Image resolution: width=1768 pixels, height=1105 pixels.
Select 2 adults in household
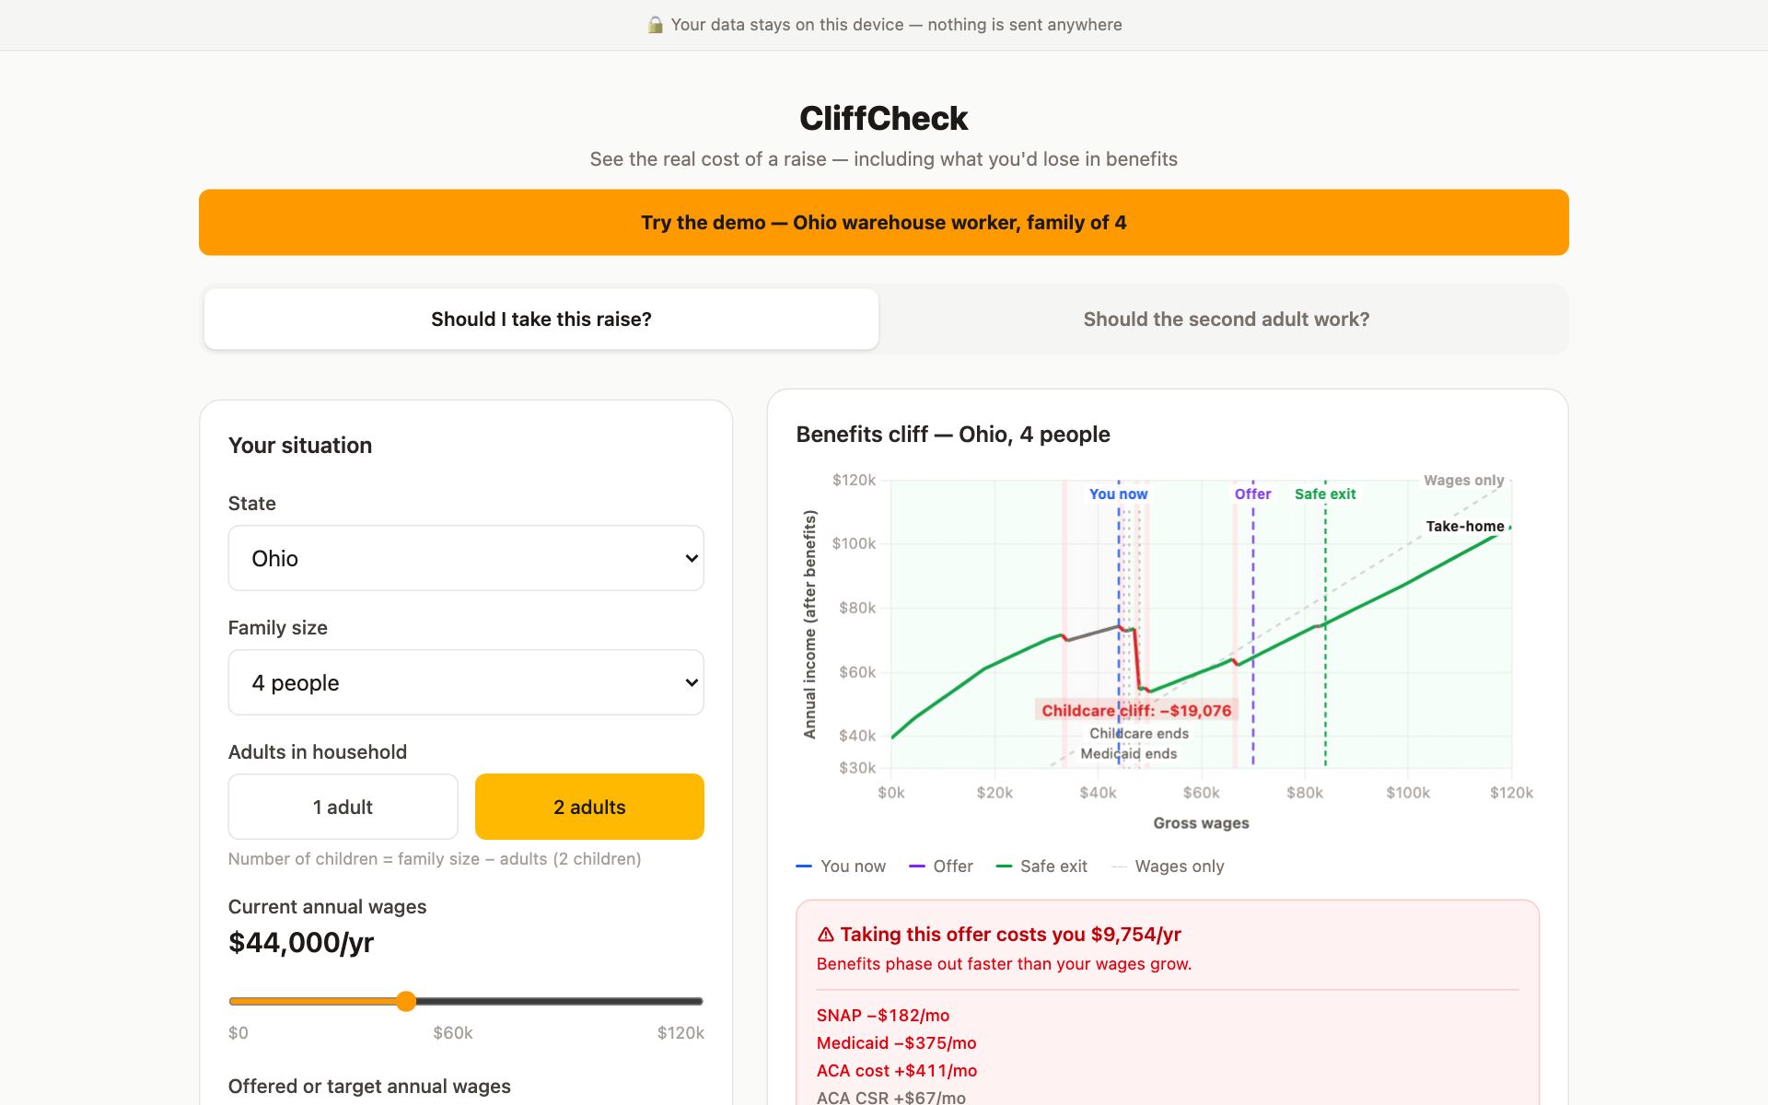589,807
